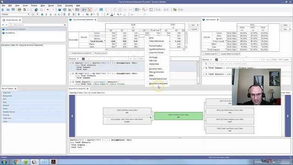Apply currency dollar format

tap(79, 14)
